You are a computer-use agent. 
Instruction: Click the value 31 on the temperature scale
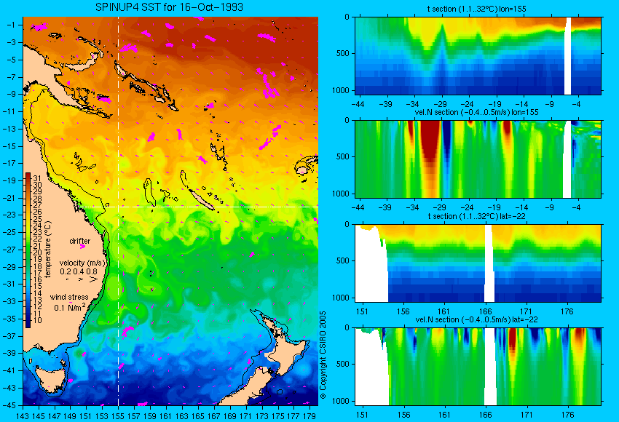(37, 179)
